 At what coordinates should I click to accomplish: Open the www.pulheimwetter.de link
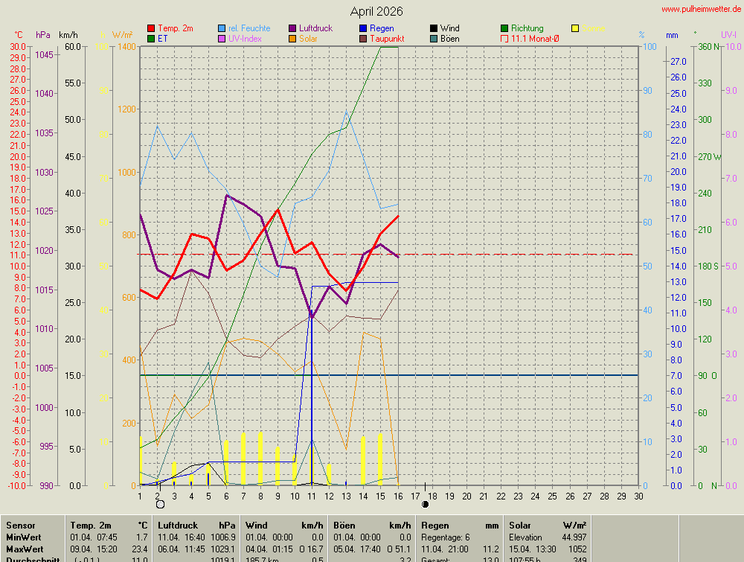pyautogui.click(x=700, y=9)
